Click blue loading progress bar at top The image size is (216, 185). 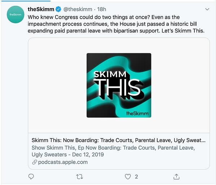coord(26,1)
